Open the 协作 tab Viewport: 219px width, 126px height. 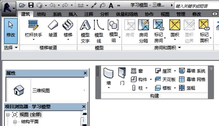click(x=149, y=14)
